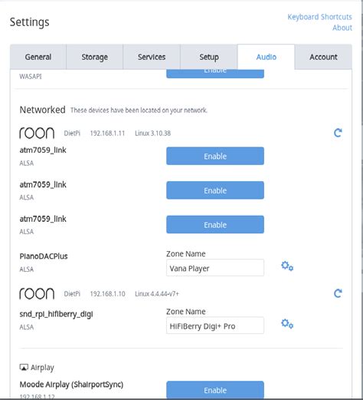The image size is (363, 400).
Task: Enable the third atm7059_link ALSA device
Action: 215,224
